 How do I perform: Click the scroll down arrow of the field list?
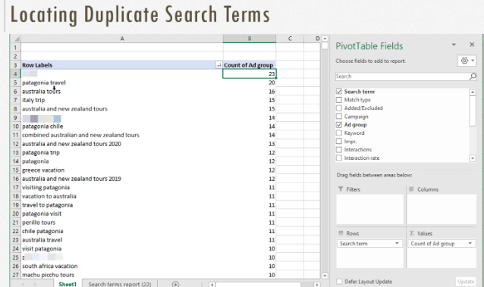click(x=473, y=158)
